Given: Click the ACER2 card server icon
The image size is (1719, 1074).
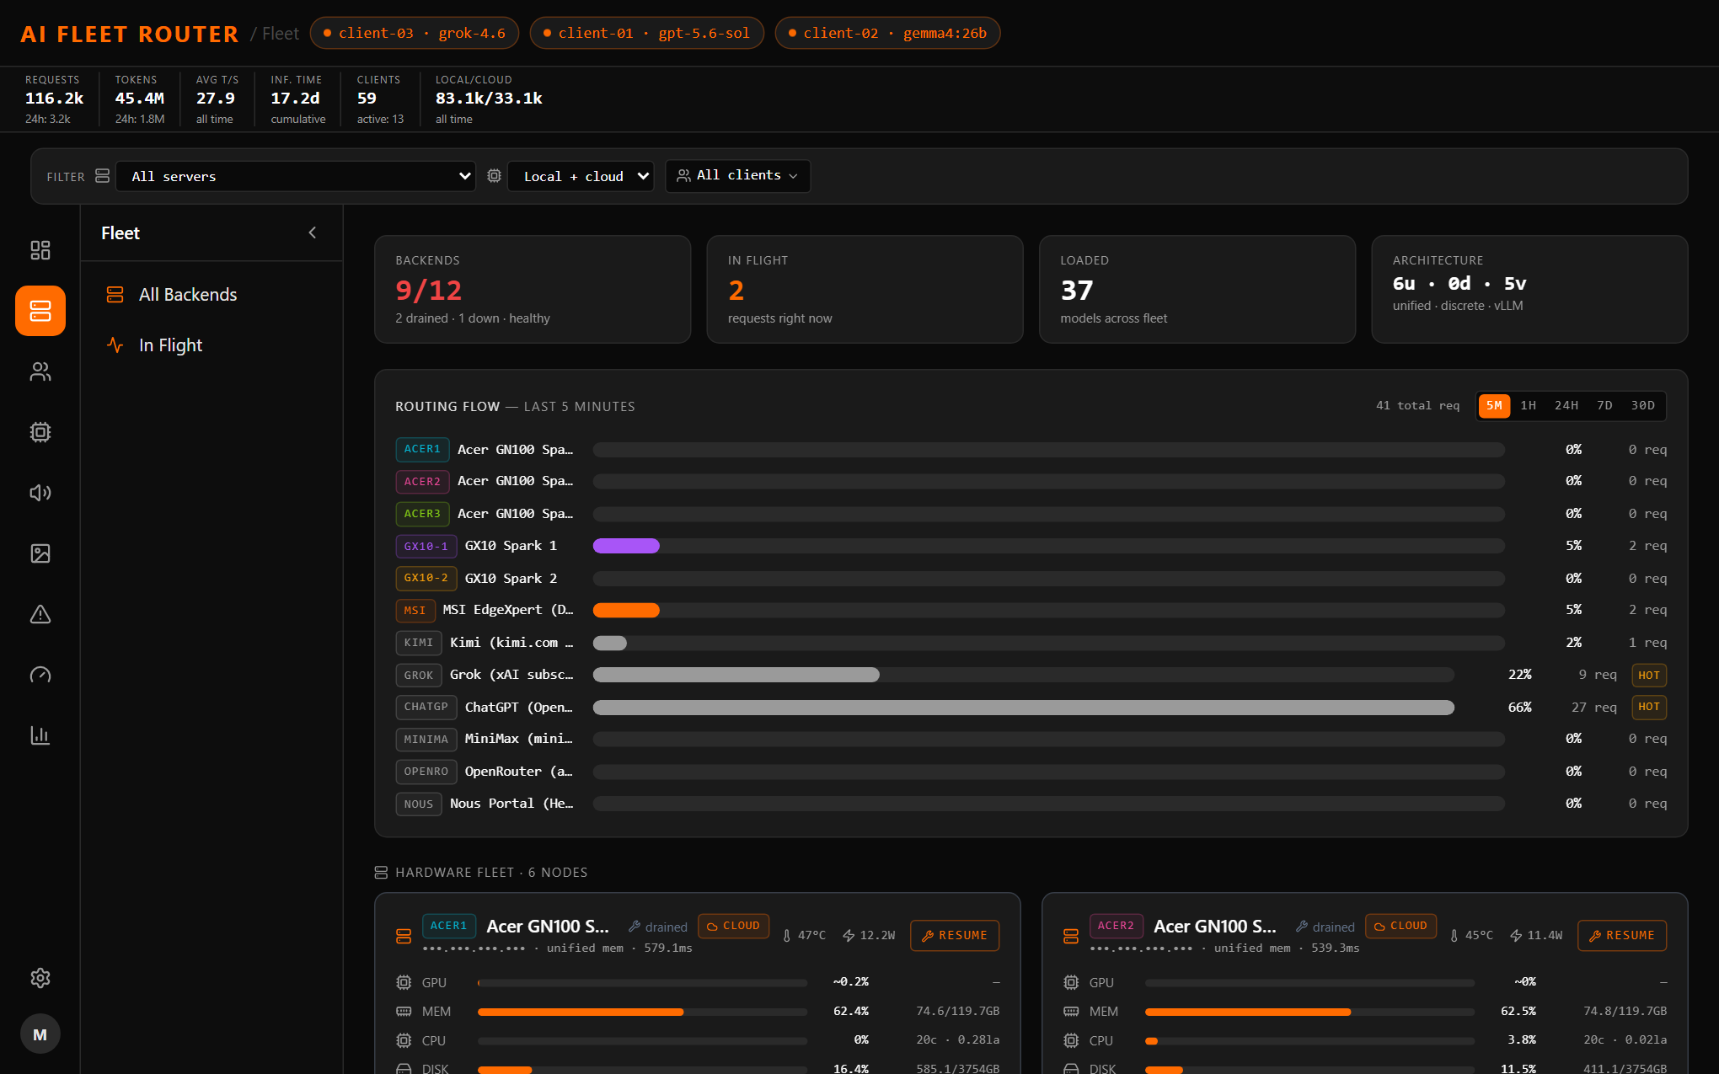Looking at the screenshot, I should coord(1071,936).
